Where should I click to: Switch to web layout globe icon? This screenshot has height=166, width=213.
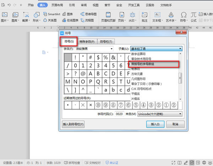pyautogui.click(x=204, y=162)
